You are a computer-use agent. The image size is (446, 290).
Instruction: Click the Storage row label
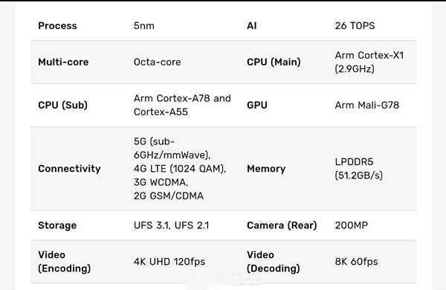[x=57, y=225]
